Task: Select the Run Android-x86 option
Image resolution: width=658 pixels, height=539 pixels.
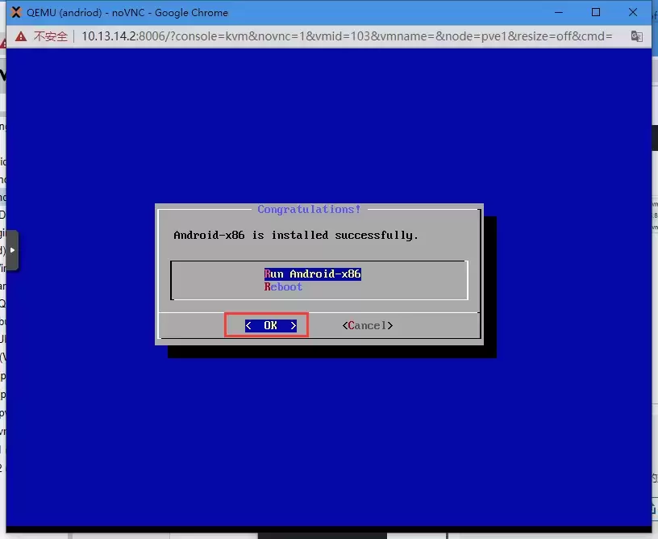Action: 312,274
